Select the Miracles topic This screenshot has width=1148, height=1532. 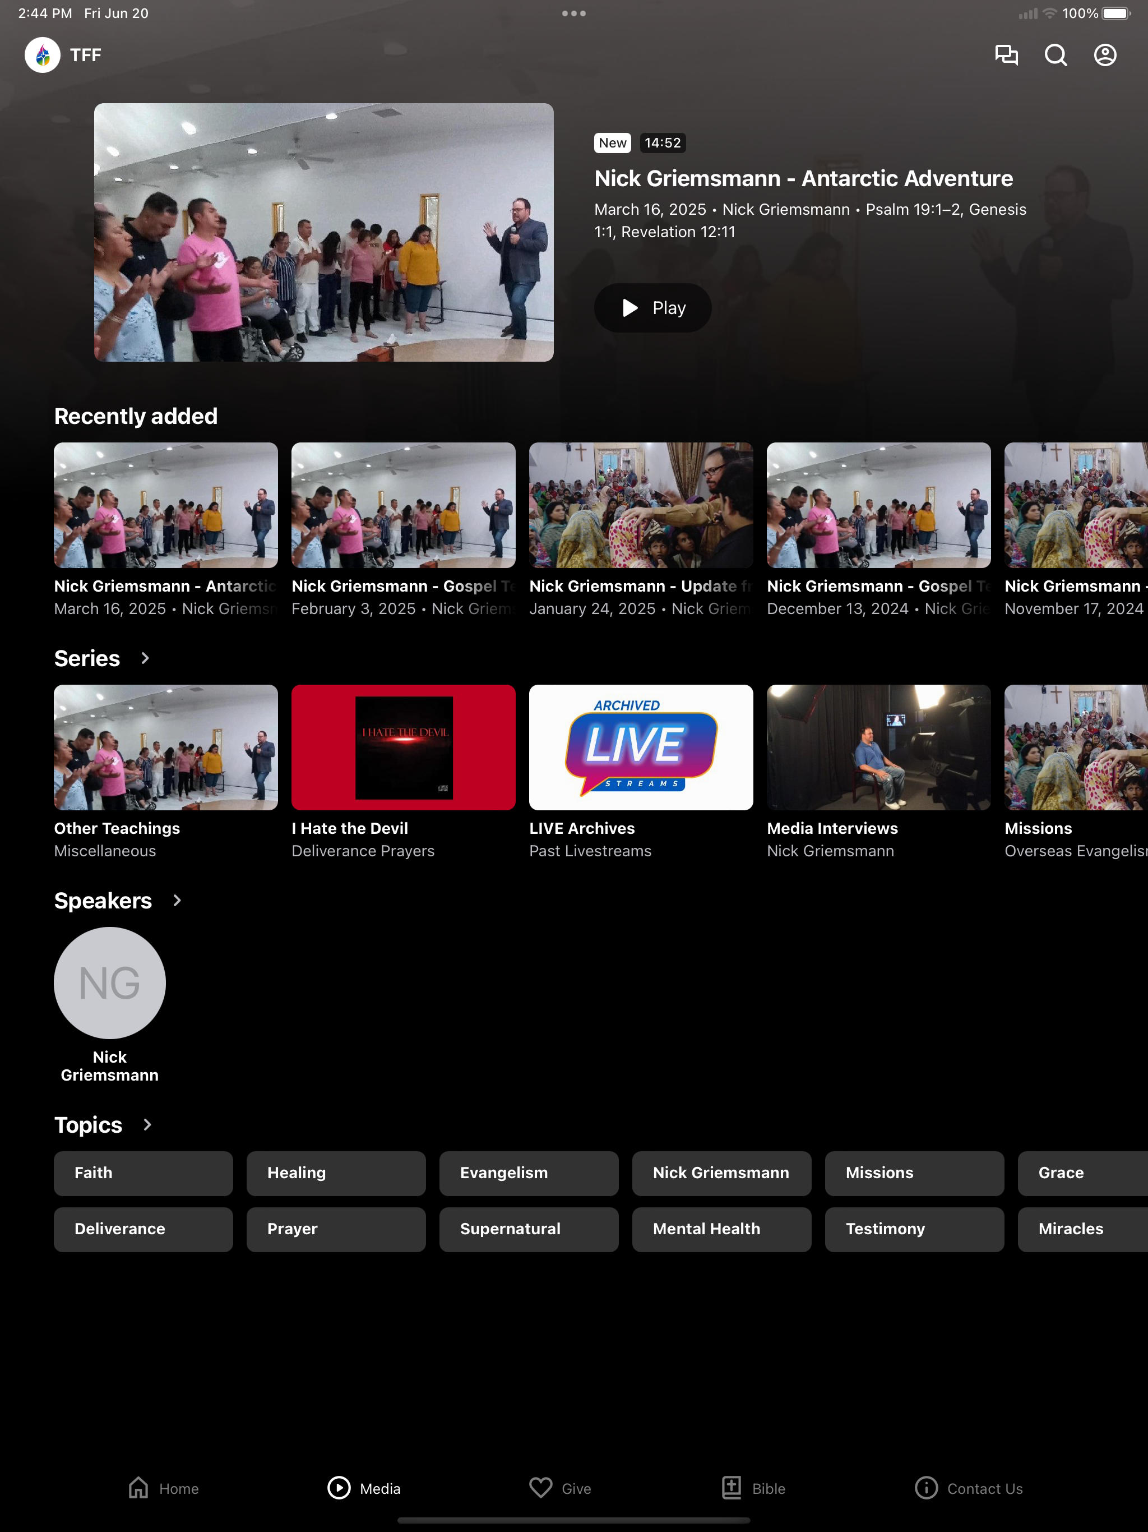1083,1229
